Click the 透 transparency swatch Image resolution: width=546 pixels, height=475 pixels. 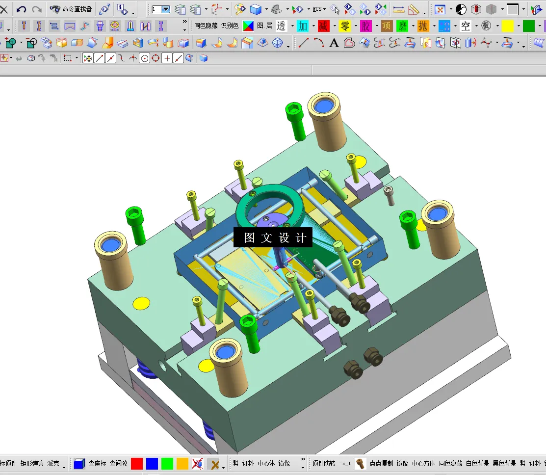(281, 26)
